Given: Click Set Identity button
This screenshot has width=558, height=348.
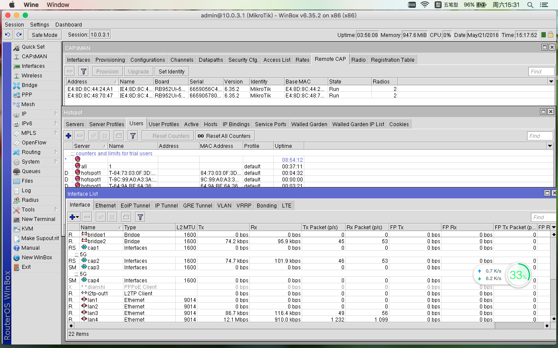Looking at the screenshot, I should [171, 71].
